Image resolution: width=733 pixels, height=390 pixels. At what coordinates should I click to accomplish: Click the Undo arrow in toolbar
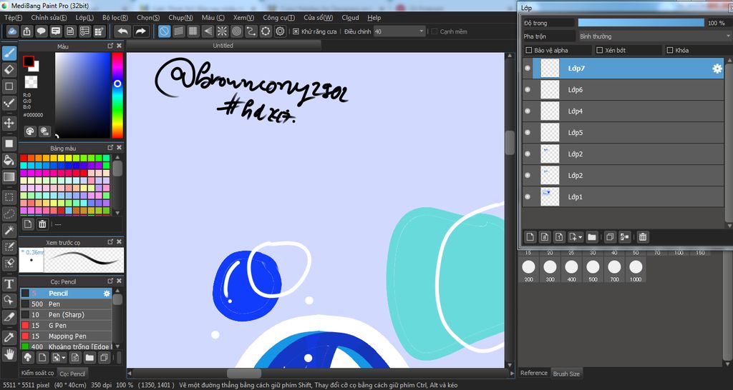[x=123, y=31]
